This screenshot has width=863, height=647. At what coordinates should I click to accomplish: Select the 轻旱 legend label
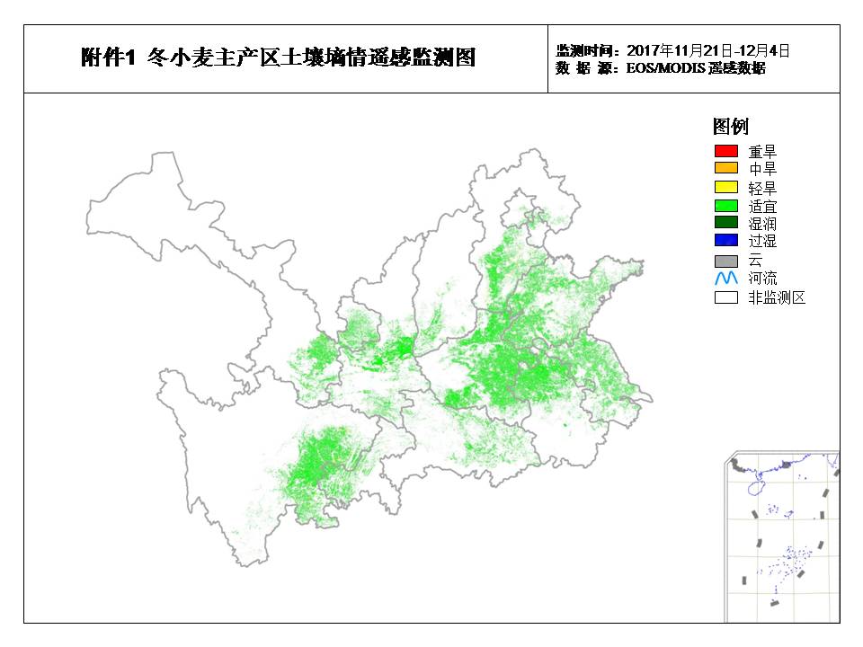[x=762, y=188]
